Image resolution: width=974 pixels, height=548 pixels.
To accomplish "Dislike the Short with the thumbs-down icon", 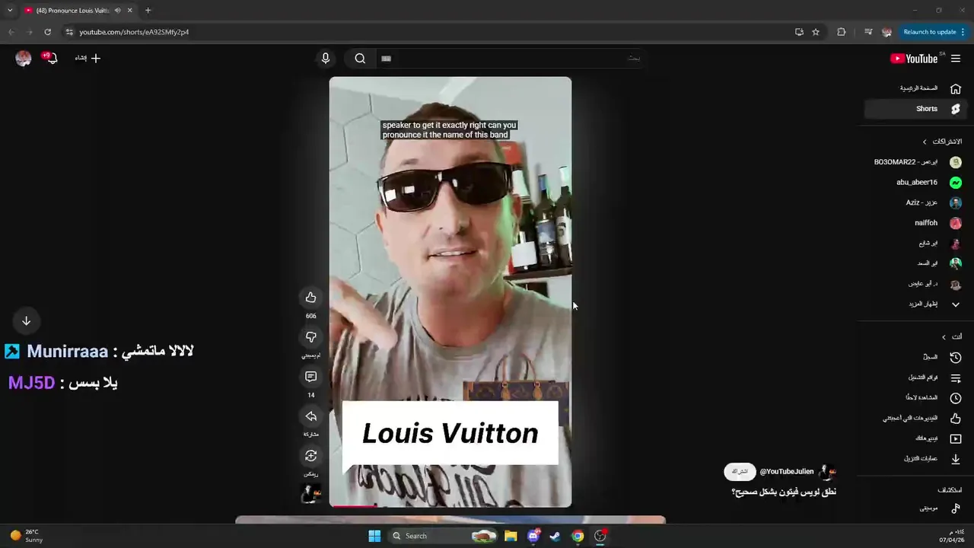I will tap(310, 337).
